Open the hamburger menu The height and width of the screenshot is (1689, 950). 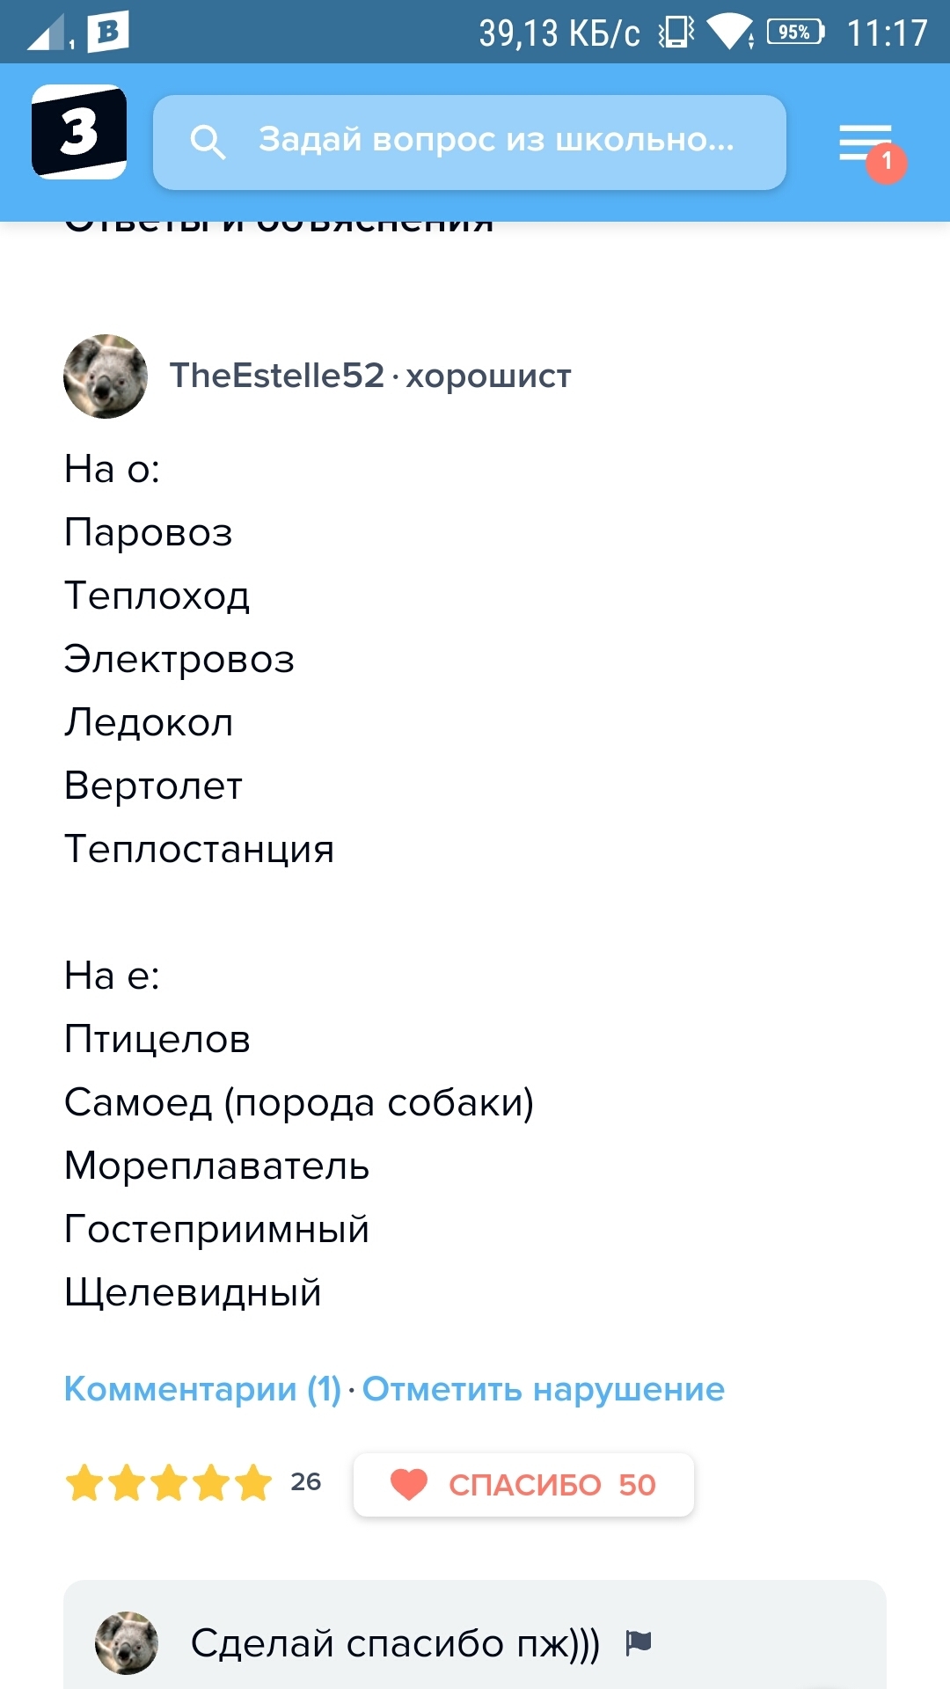click(x=865, y=142)
